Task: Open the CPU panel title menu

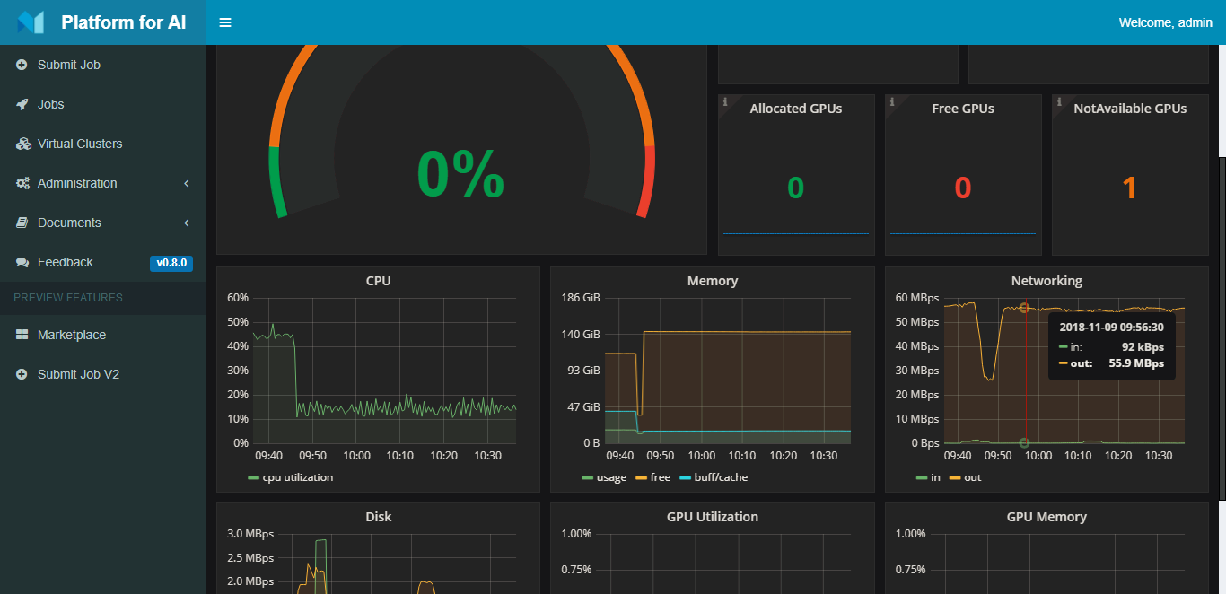Action: coord(379,281)
